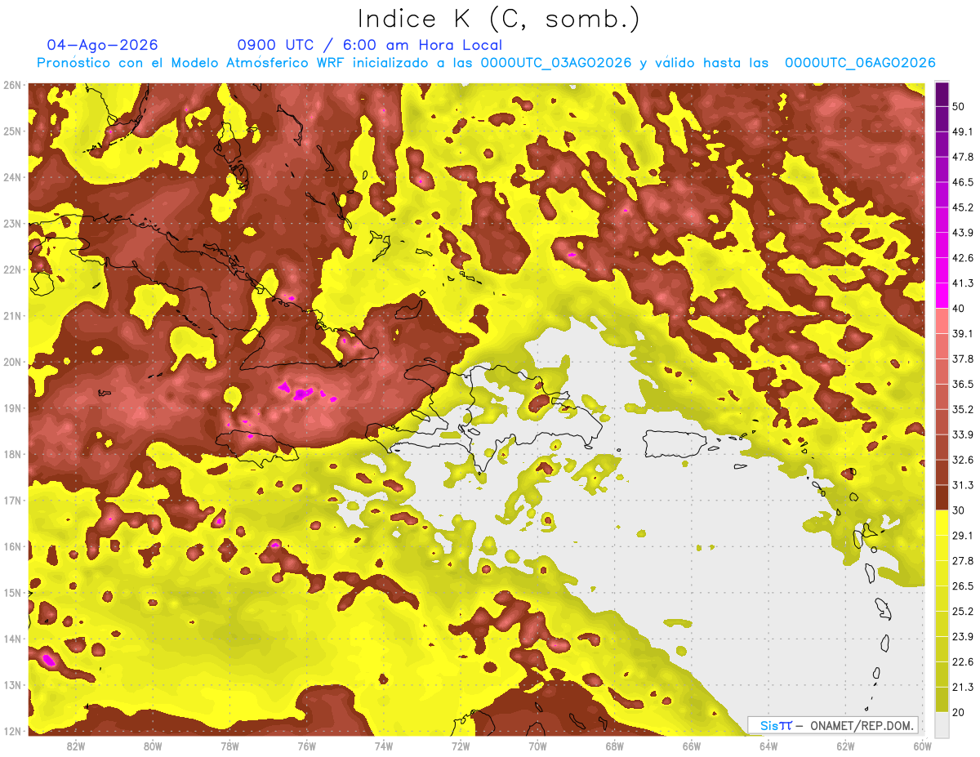Viewport: 980px width, 757px height.
Task: Click the 66W longitude label
Action: (692, 746)
